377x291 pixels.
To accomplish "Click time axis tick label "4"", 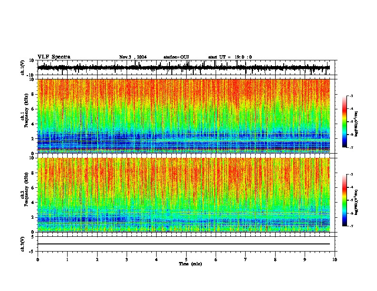I will click(157, 260).
